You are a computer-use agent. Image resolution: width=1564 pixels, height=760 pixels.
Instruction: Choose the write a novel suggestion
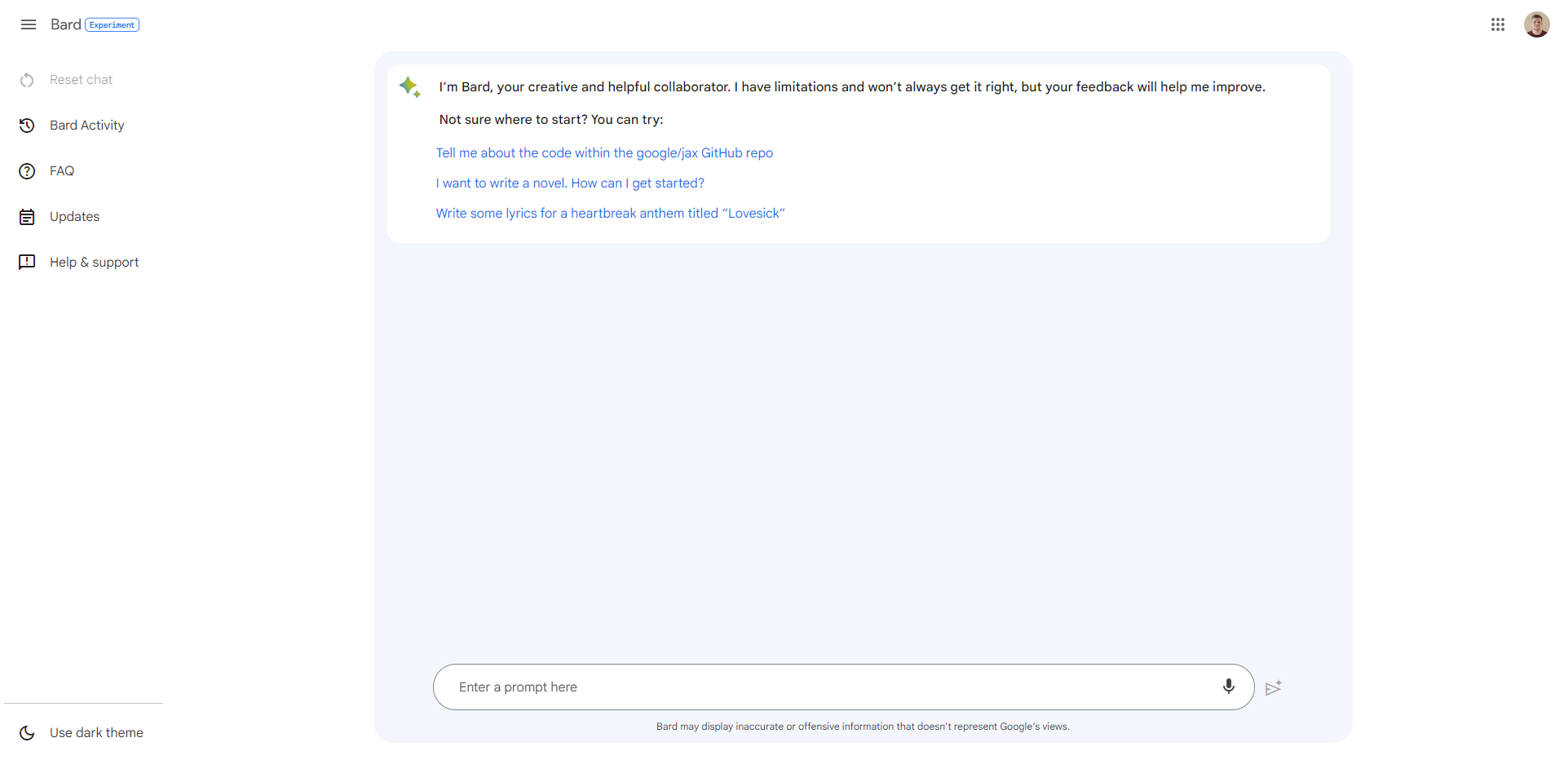click(570, 183)
